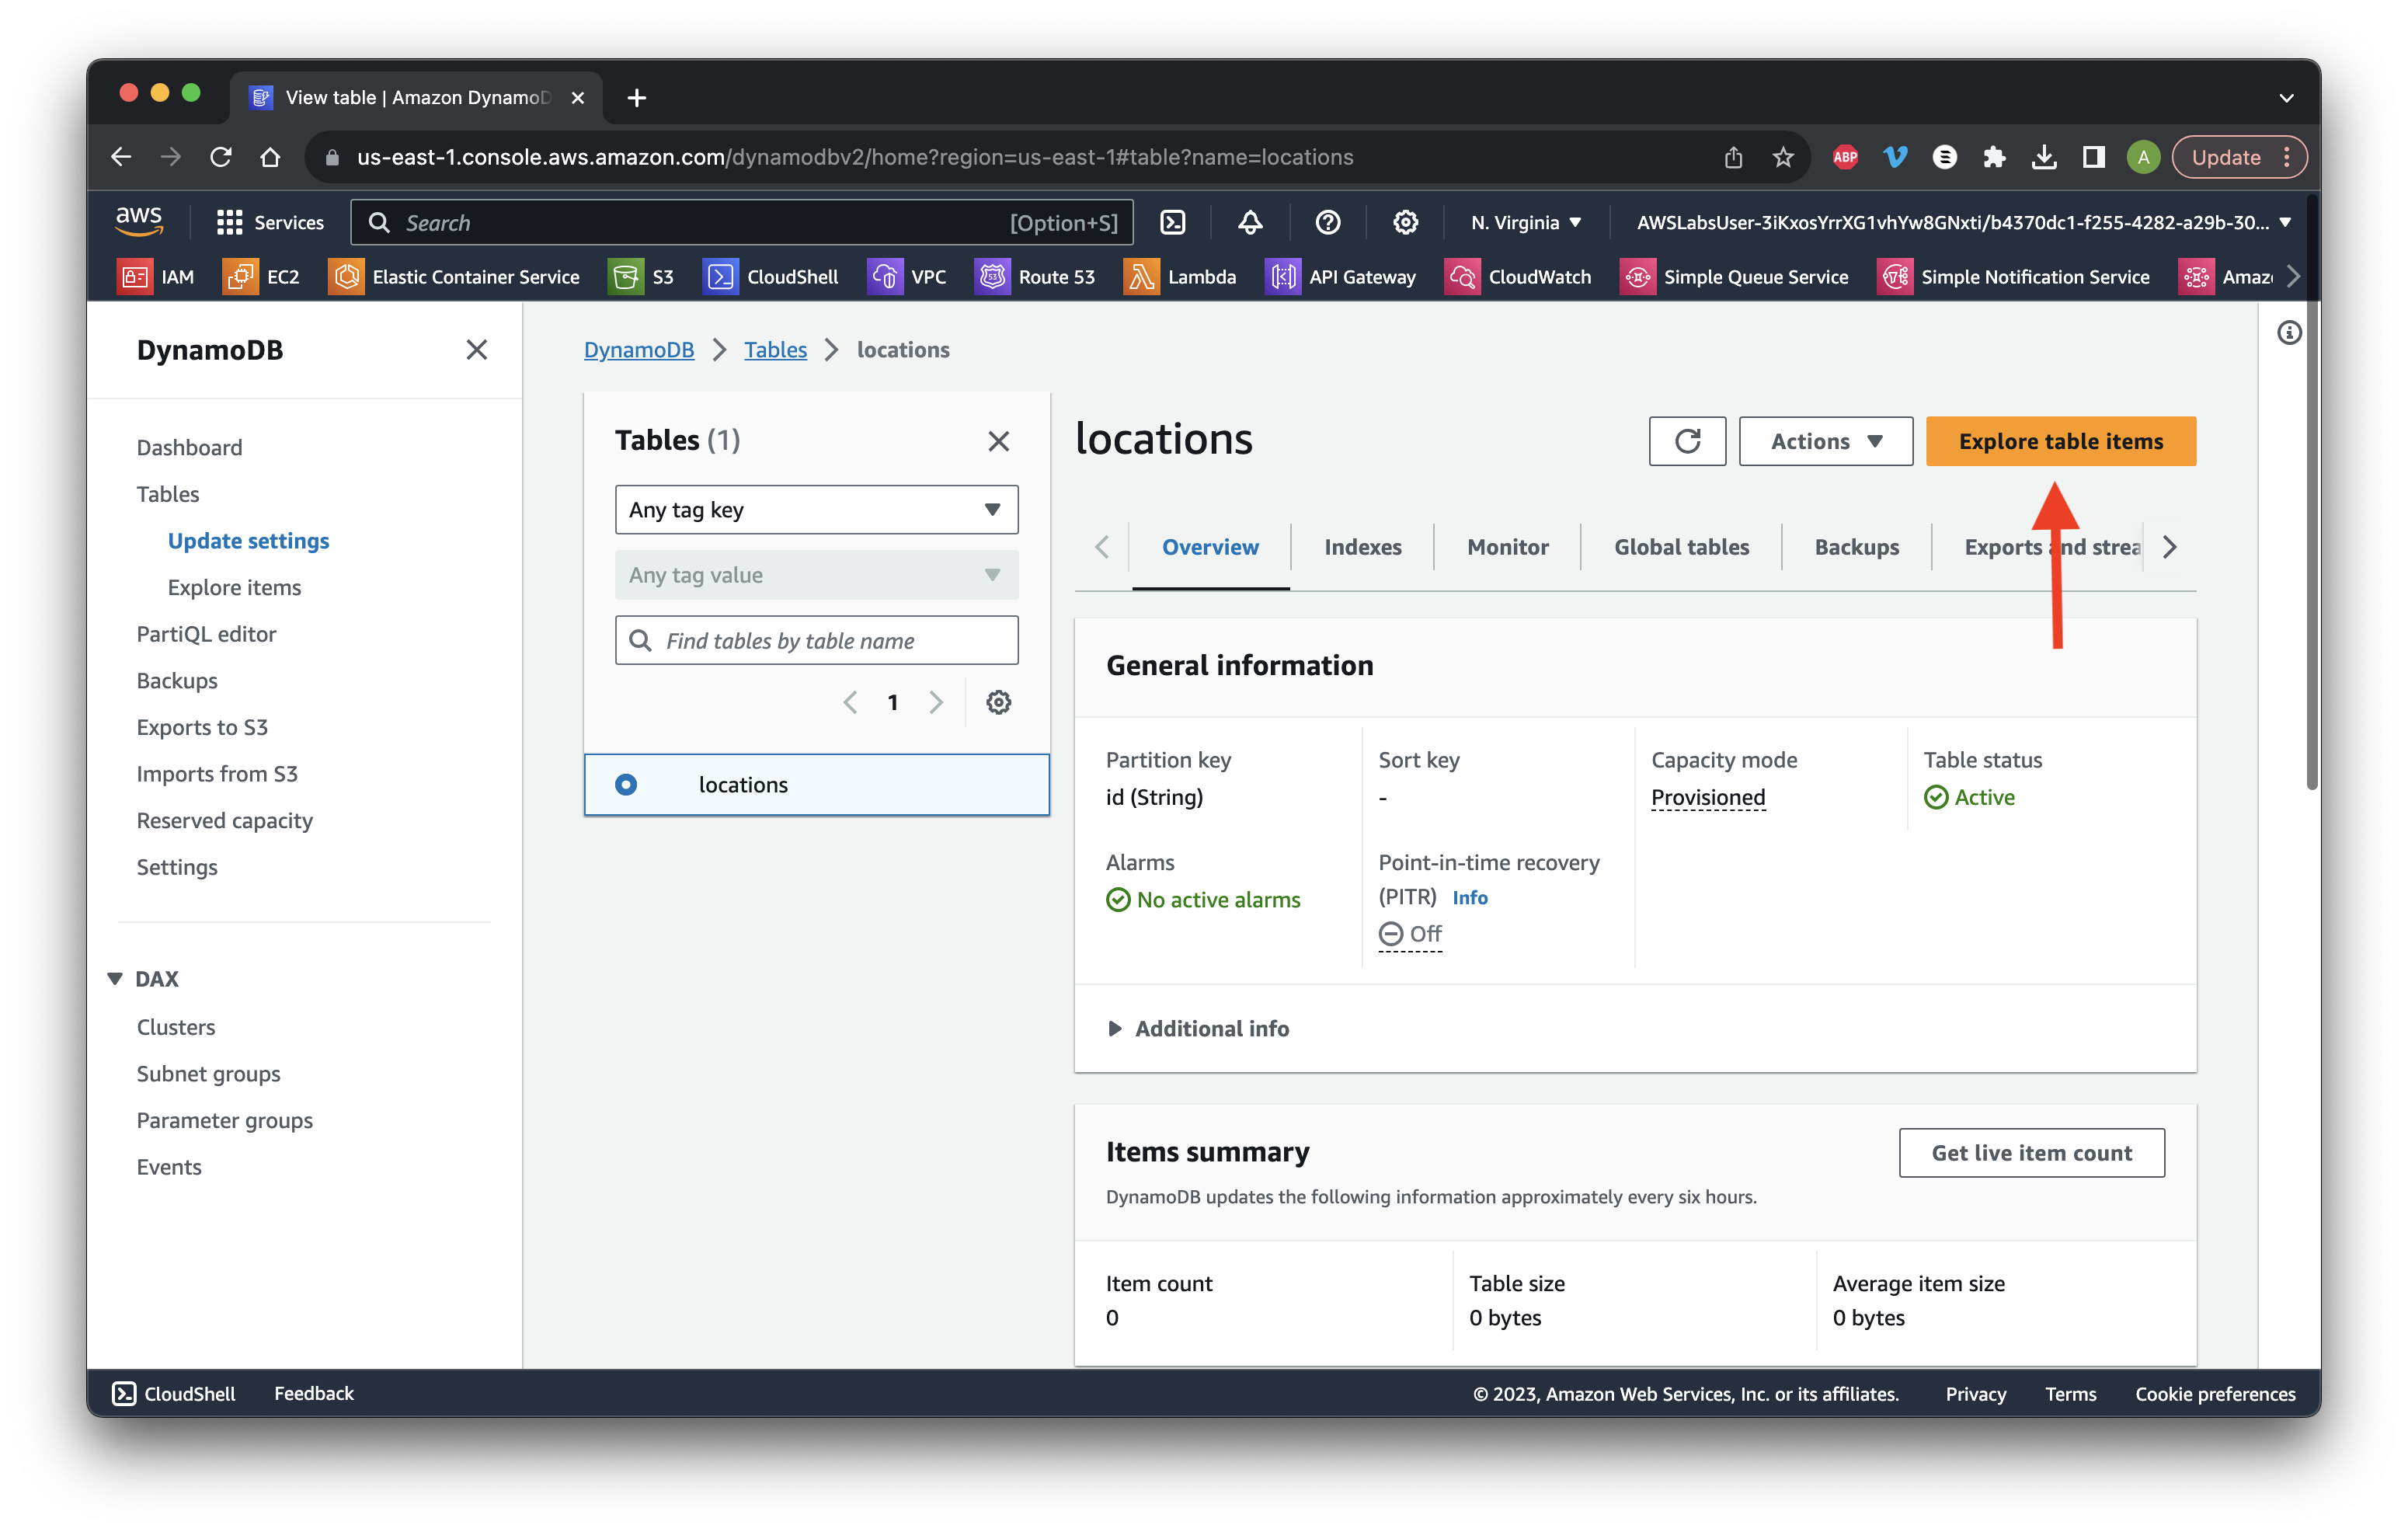Click the browser address bar URL
This screenshot has height=1532, width=2408.
pyautogui.click(x=855, y=157)
